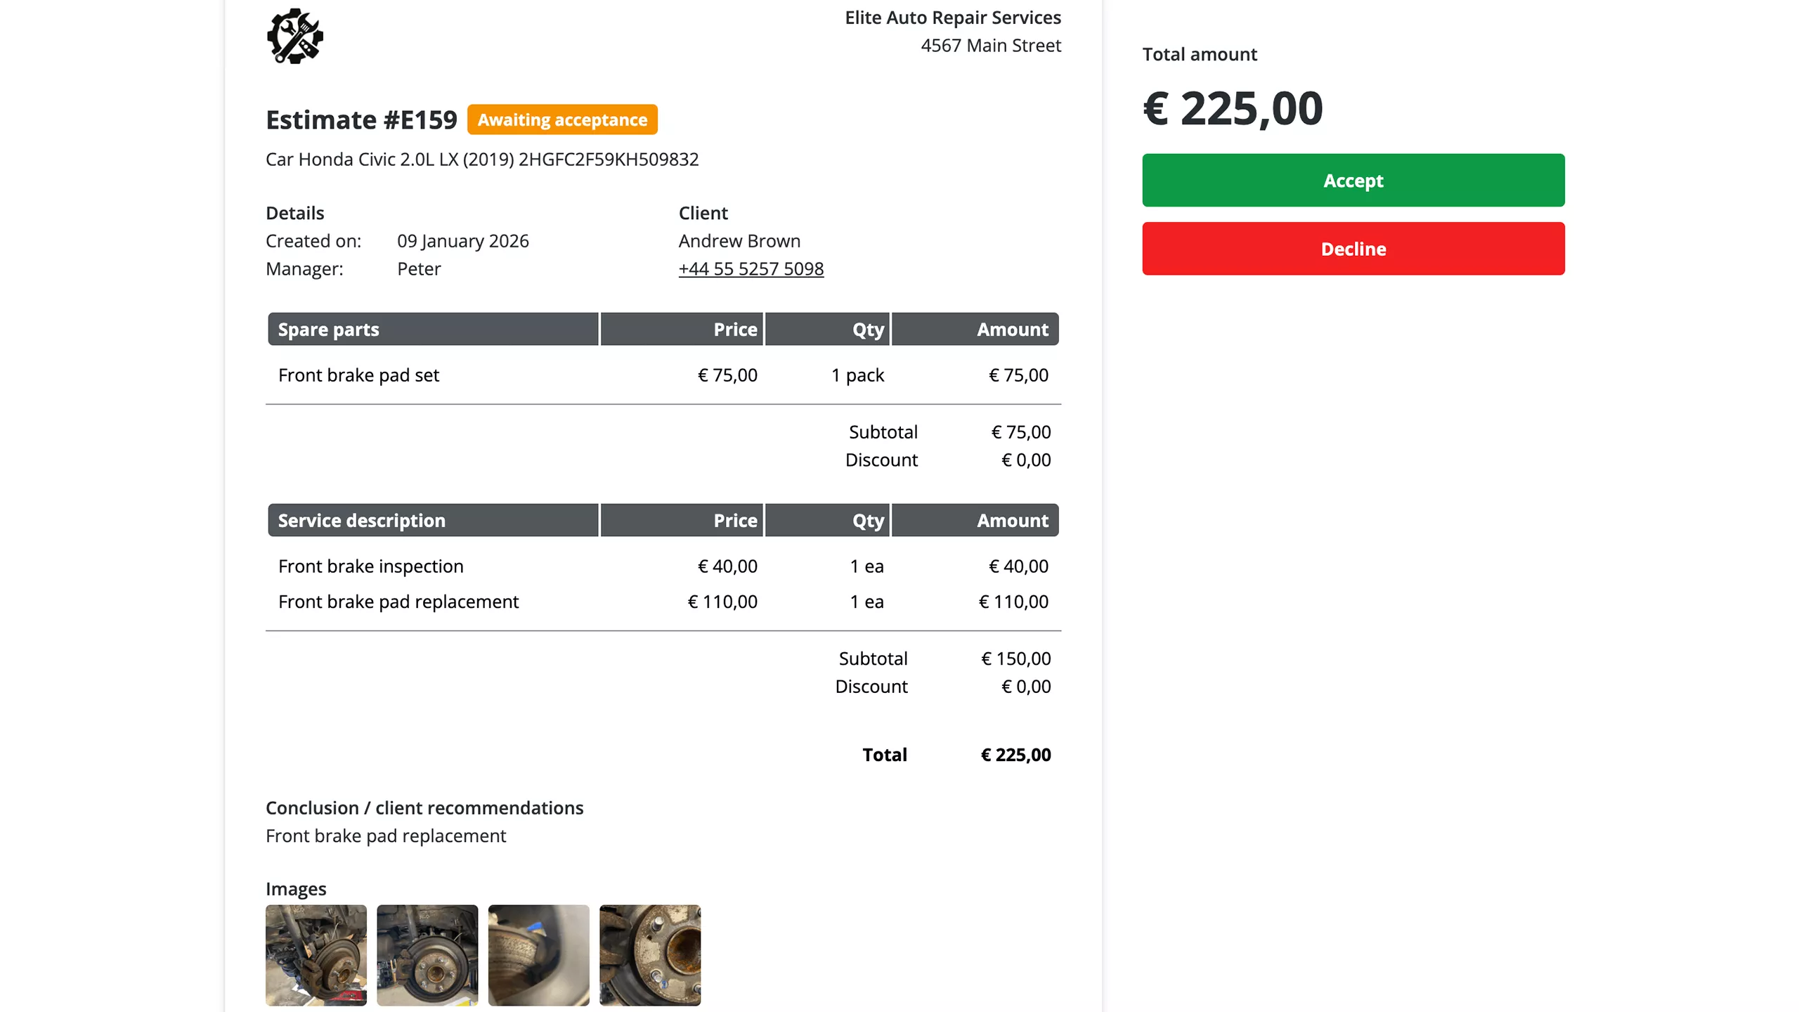Image resolution: width=1799 pixels, height=1012 pixels.
Task: Select the Total amount of € 225,00
Action: (1232, 108)
